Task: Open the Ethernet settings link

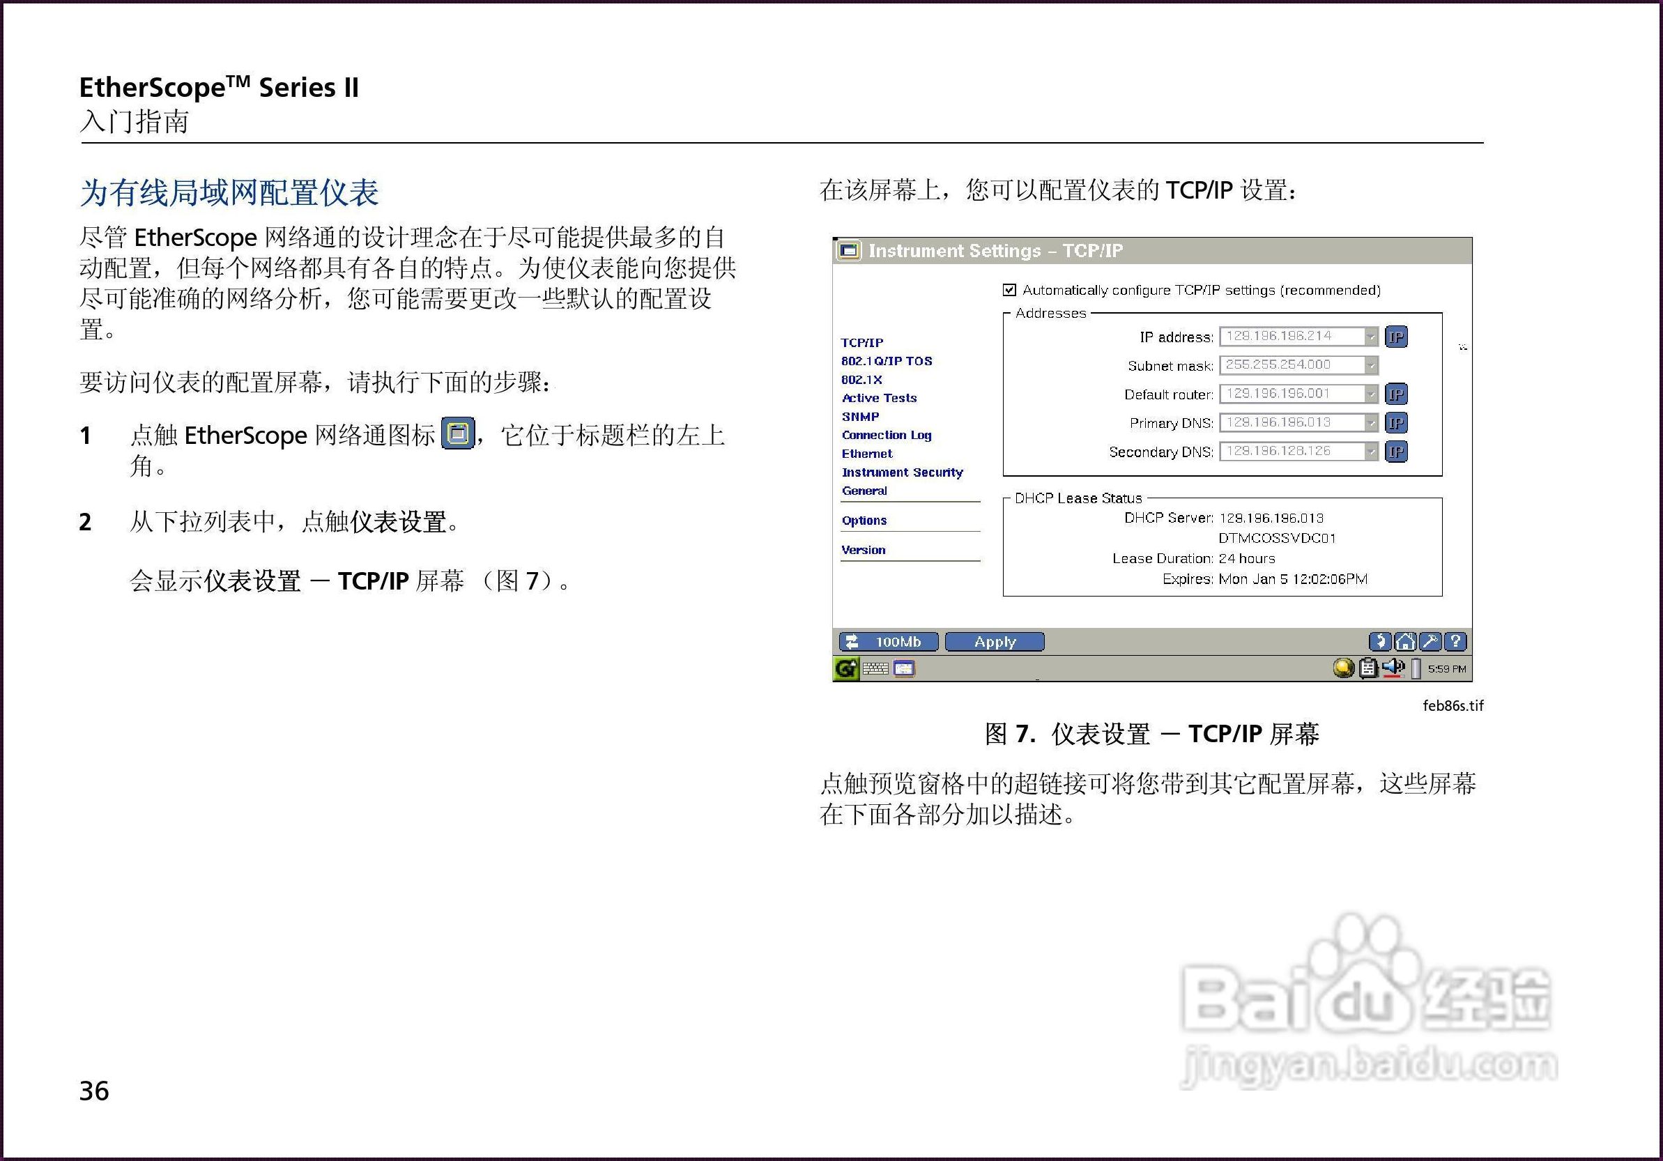Action: [x=867, y=454]
